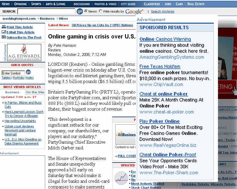Click the search go button
The height and width of the screenshot is (189, 237).
(x=80, y=11)
